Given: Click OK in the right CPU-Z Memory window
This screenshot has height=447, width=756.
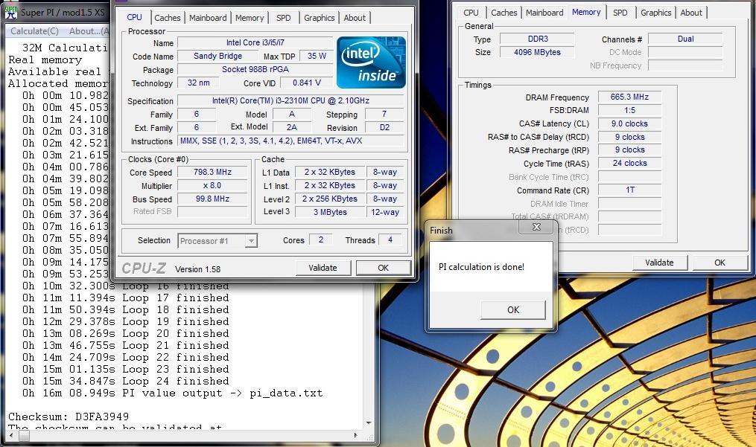Looking at the screenshot, I should [720, 263].
